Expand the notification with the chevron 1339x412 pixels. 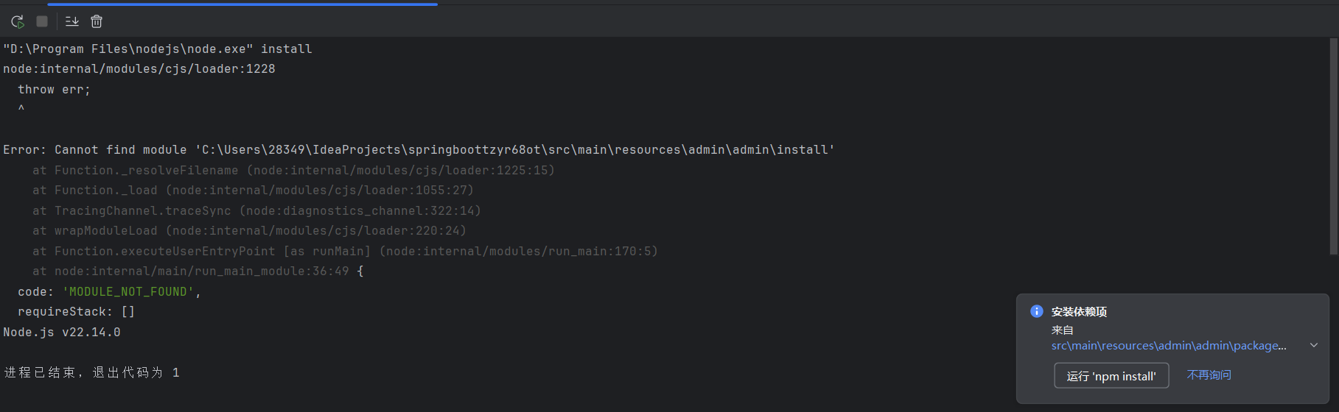pos(1314,345)
